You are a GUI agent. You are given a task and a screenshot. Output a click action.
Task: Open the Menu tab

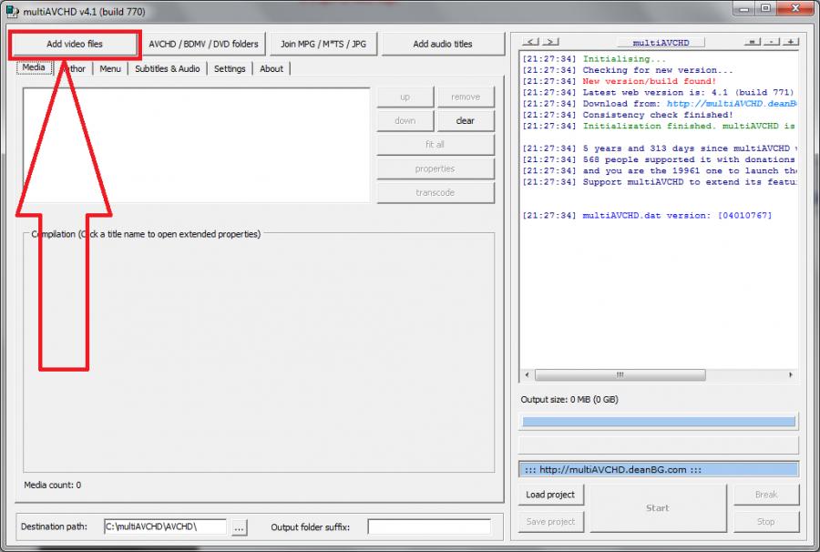click(110, 68)
